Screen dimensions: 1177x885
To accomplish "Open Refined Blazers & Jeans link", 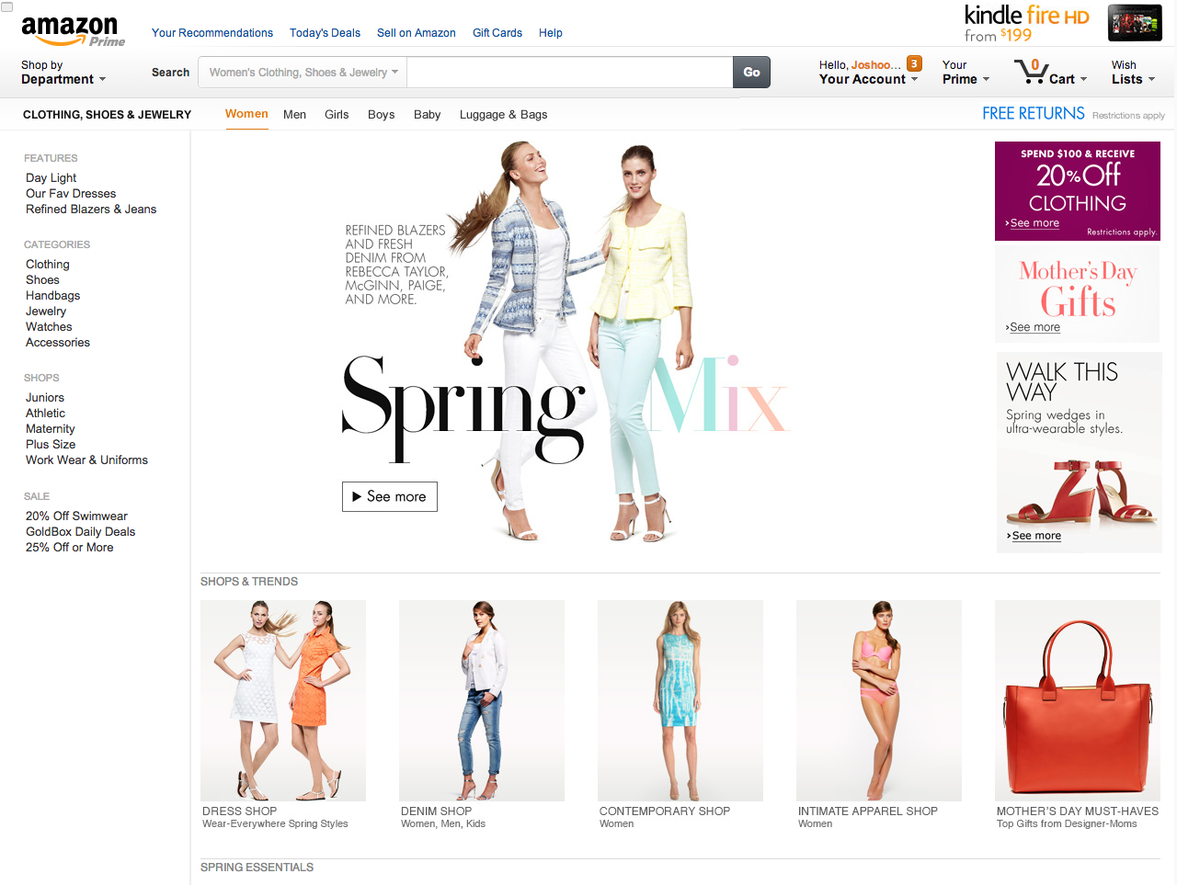I will 91,210.
